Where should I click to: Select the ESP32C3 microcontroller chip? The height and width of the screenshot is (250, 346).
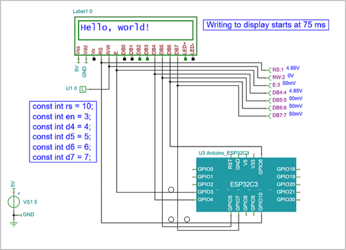click(x=243, y=185)
